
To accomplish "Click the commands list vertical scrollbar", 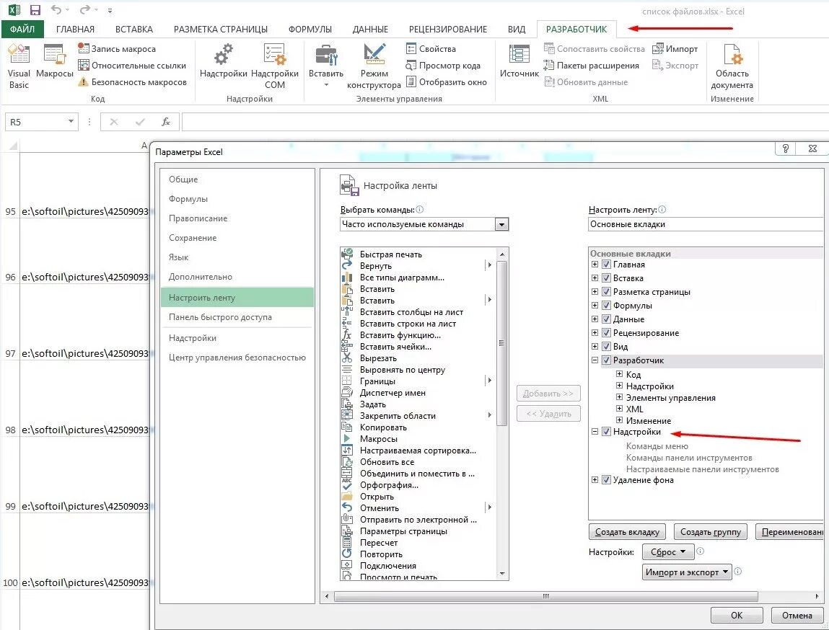I will click(501, 343).
